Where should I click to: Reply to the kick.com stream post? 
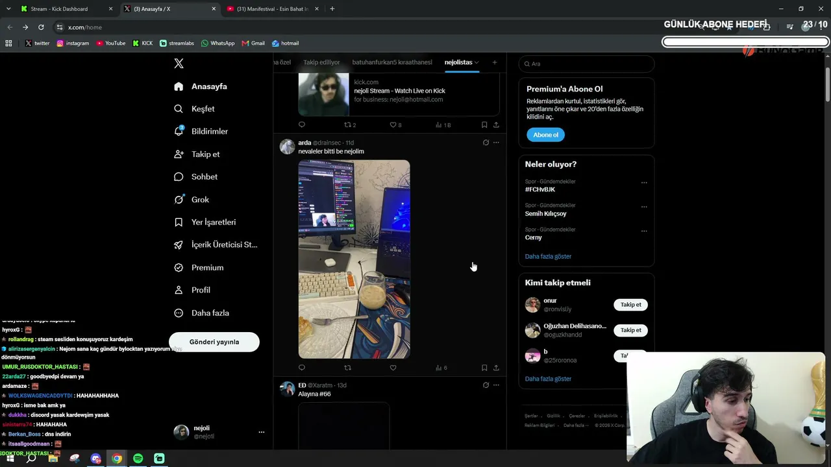(x=301, y=125)
